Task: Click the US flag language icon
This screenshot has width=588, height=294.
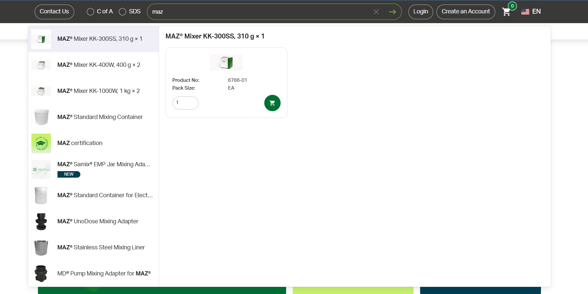Action: (525, 12)
